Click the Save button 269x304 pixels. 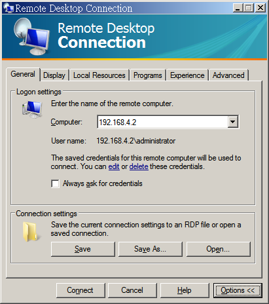(82, 249)
